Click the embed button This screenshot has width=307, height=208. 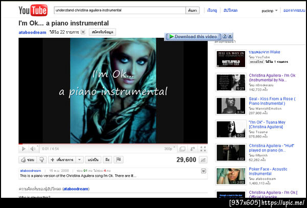(107, 160)
